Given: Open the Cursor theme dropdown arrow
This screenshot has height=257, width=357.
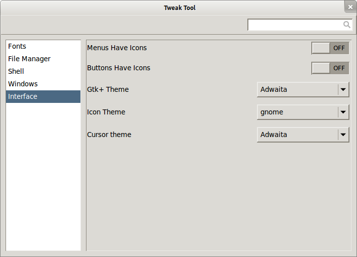Looking at the screenshot, I should coord(343,135).
